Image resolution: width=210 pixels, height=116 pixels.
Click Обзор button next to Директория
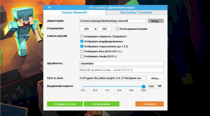tap(156, 21)
